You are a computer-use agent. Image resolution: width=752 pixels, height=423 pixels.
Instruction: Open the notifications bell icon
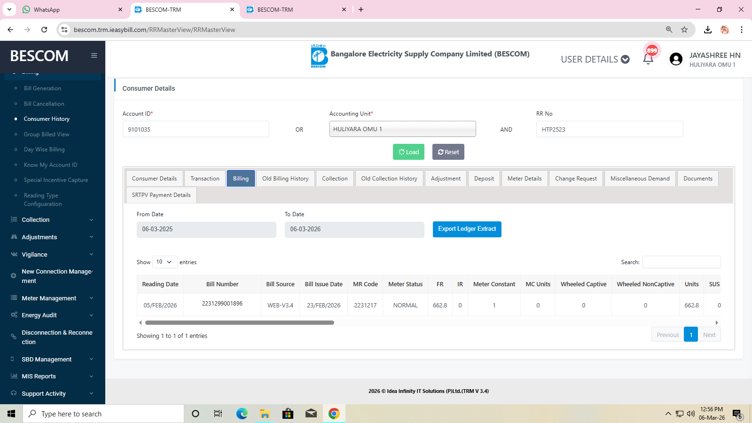(x=648, y=59)
